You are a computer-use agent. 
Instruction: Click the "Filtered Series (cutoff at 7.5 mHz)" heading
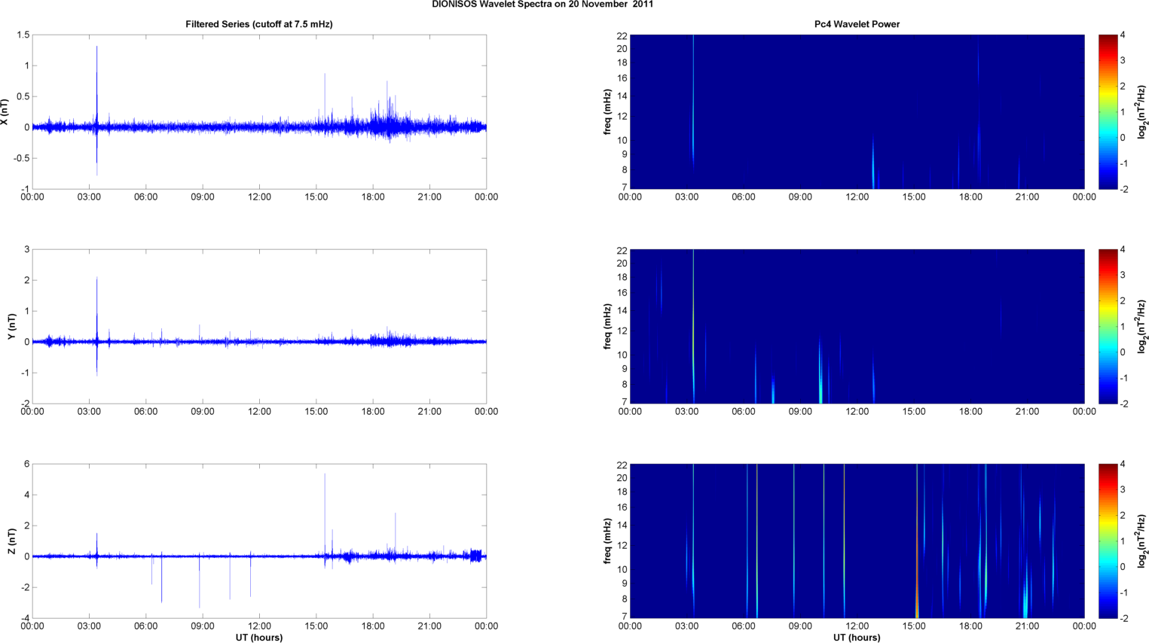pos(259,24)
